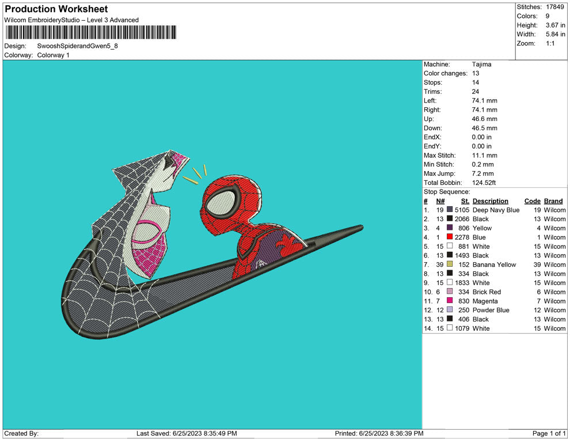Click the Page 1 of 1 indicator
Viewport: 570px width, 439px height.
point(549,433)
